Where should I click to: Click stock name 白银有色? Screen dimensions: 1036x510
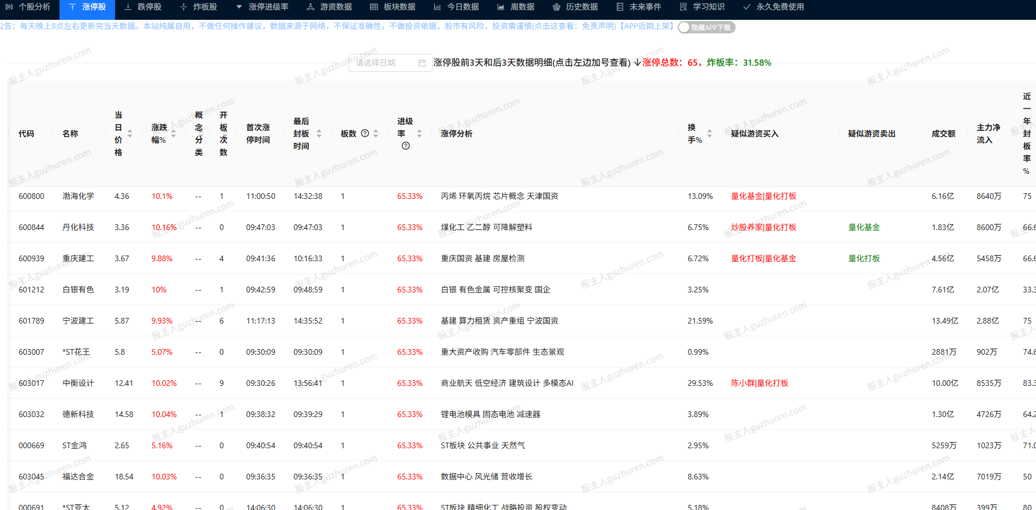click(x=78, y=290)
